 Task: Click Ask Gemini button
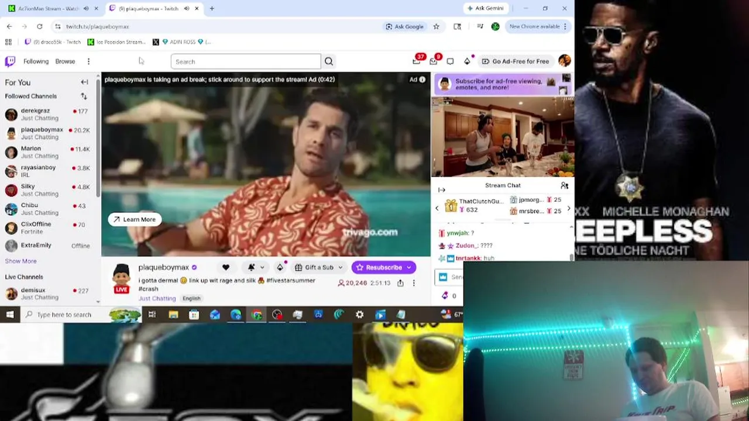coord(485,8)
